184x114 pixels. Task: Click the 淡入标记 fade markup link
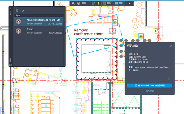click(150, 91)
